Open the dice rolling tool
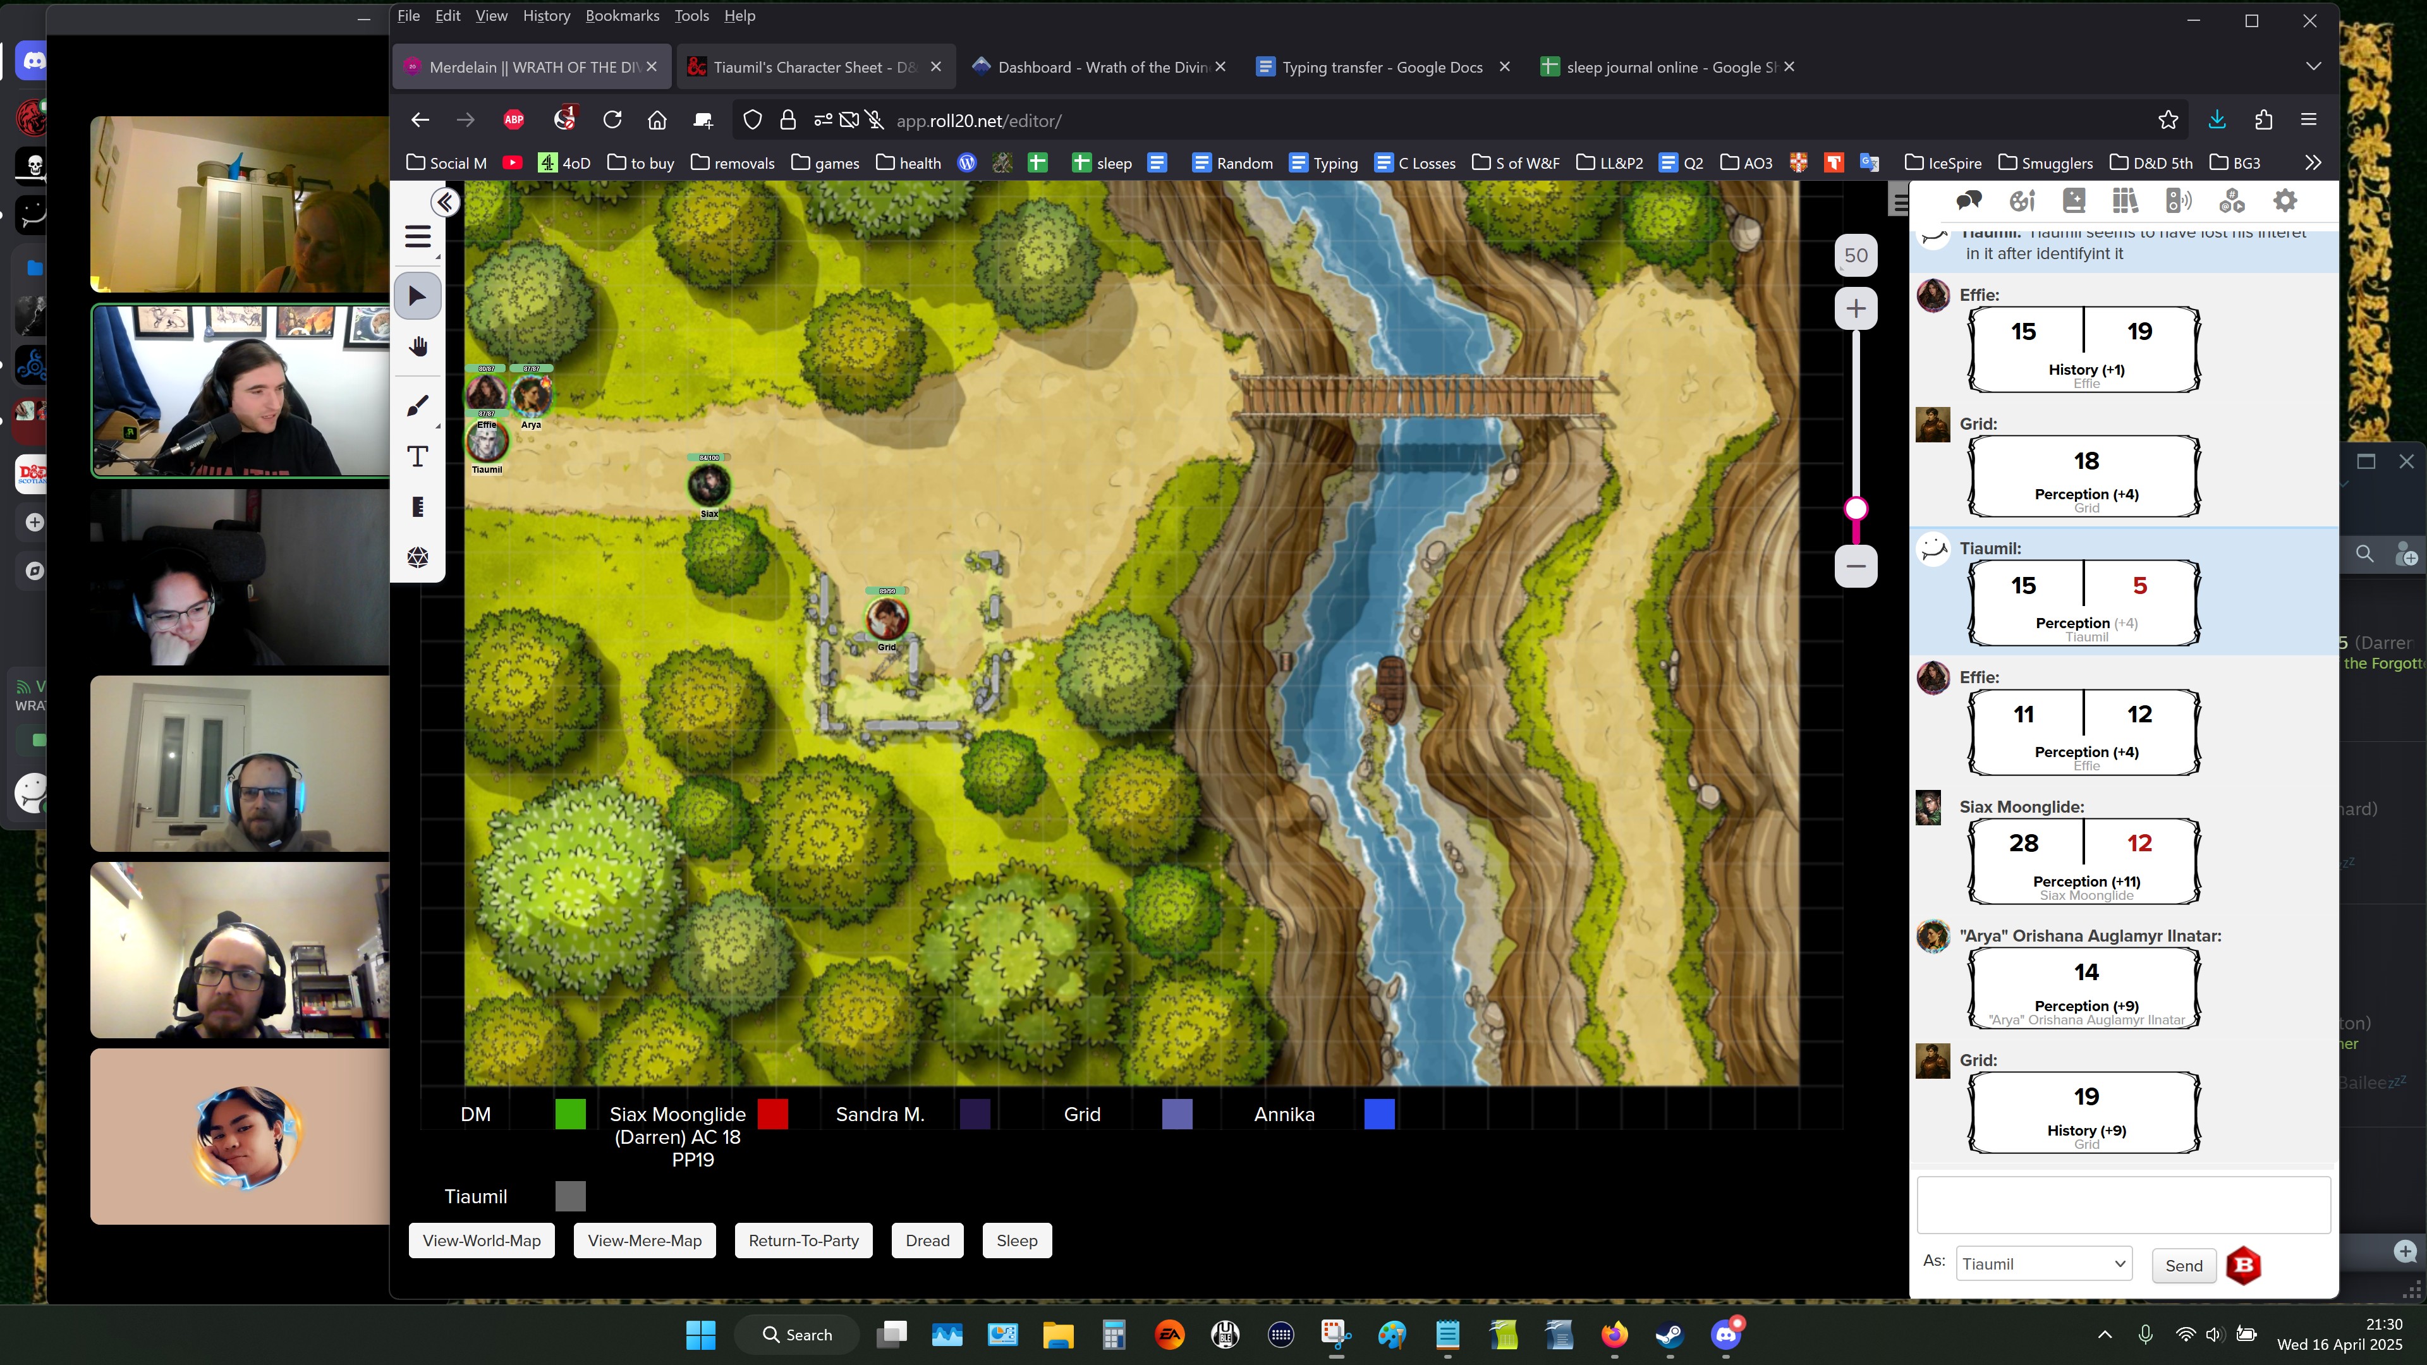The width and height of the screenshot is (2427, 1365). (x=417, y=557)
